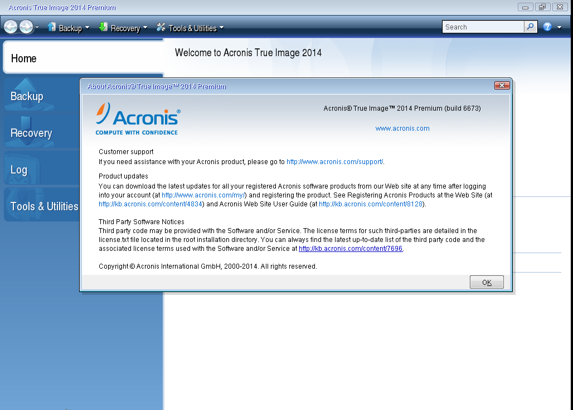Image resolution: width=573 pixels, height=410 pixels.
Task: Open the navigation history dropdown arrow
Action: click(37, 27)
